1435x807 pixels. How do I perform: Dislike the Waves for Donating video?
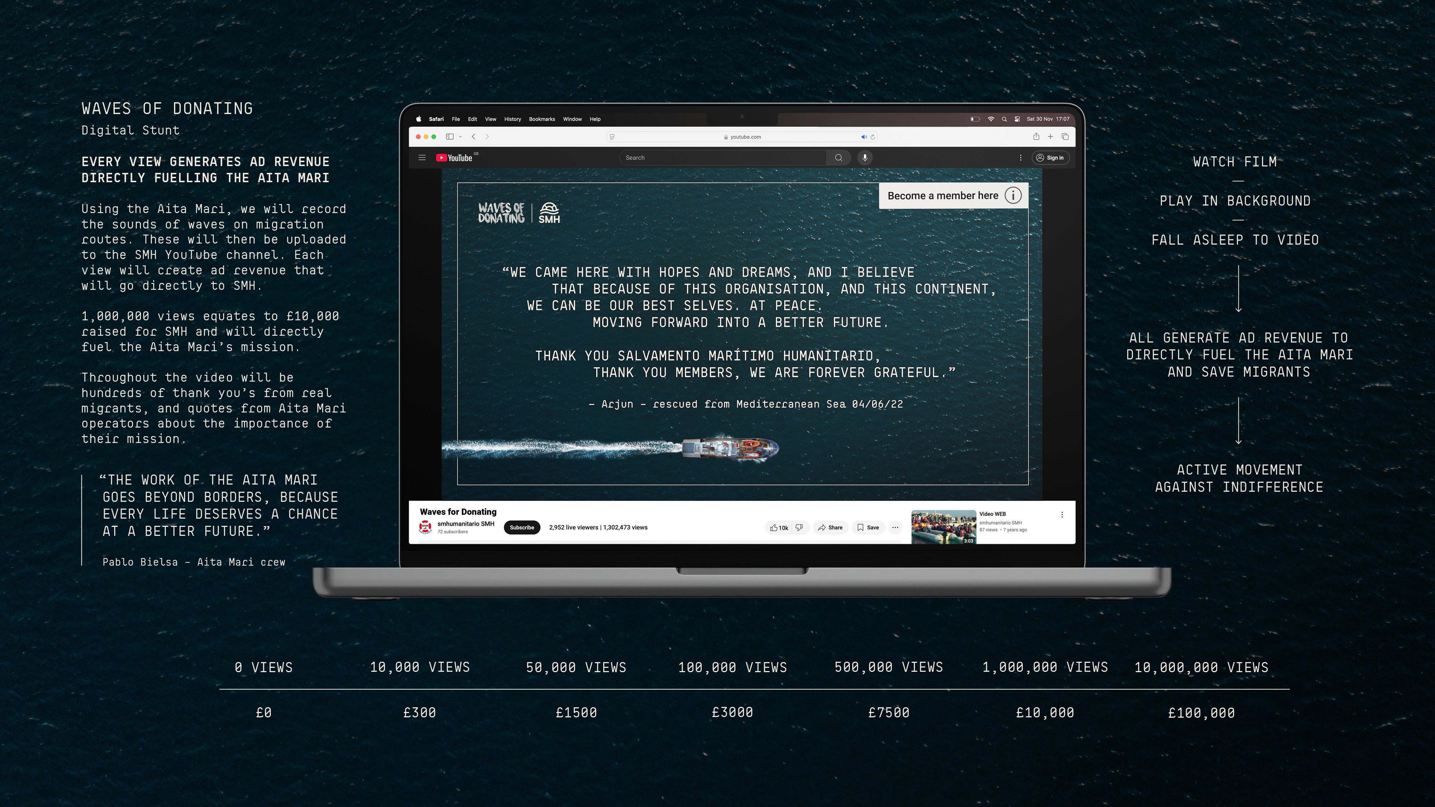click(799, 527)
